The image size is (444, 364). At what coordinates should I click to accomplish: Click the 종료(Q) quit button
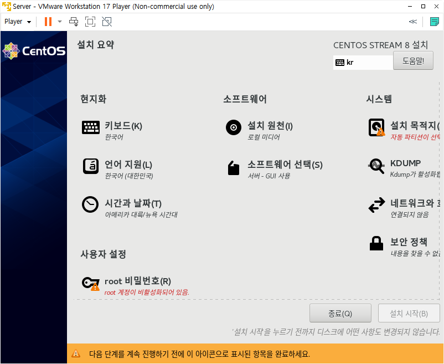pyautogui.click(x=340, y=313)
